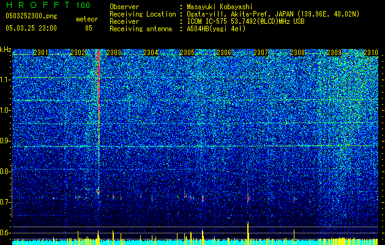Click the Receiving antenna field label

coord(141,29)
